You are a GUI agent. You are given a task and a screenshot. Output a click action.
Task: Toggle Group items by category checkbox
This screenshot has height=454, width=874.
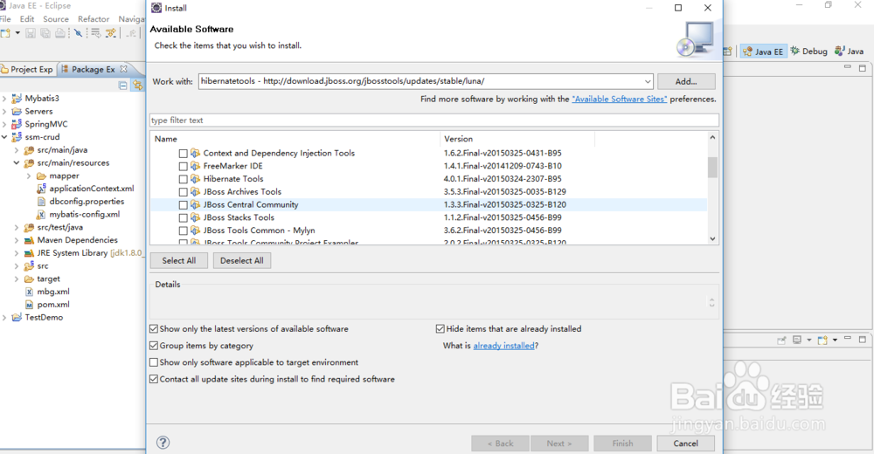click(154, 346)
